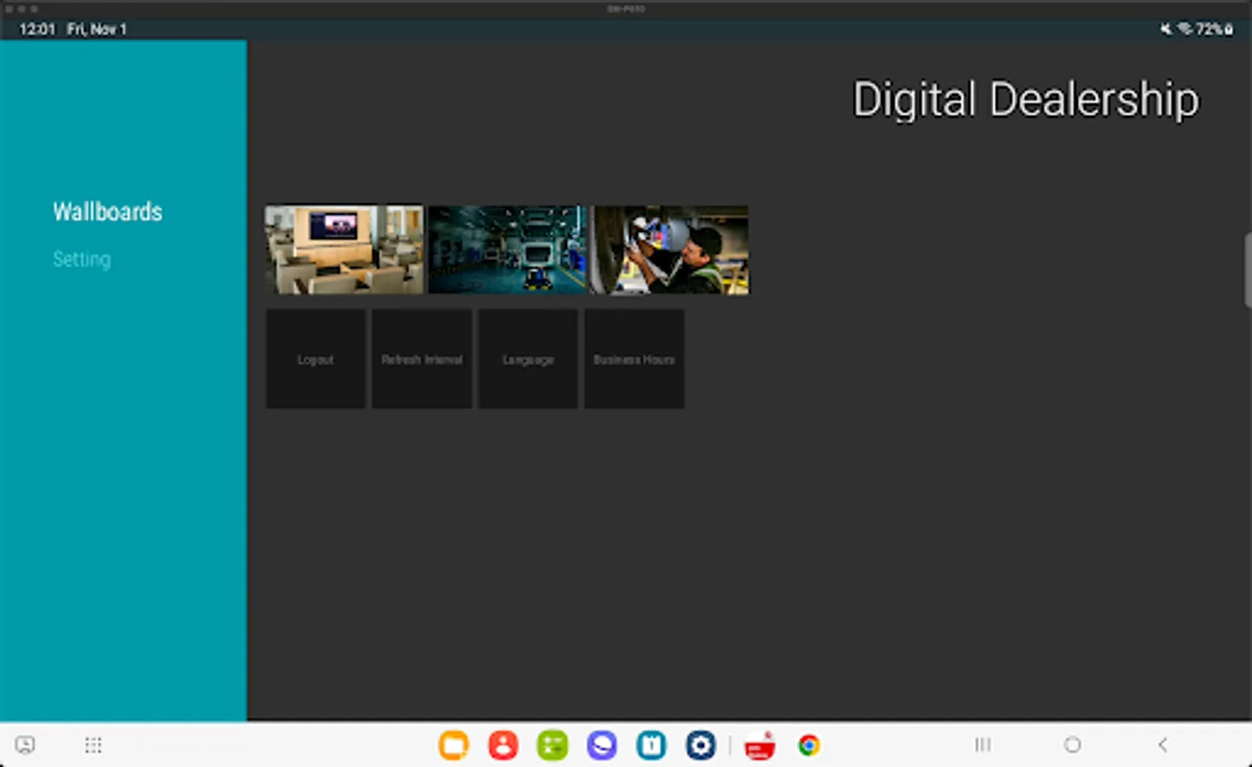Viewport: 1252px width, 767px height.
Task: Open the teal Calendar app icon
Action: pyautogui.click(x=652, y=746)
